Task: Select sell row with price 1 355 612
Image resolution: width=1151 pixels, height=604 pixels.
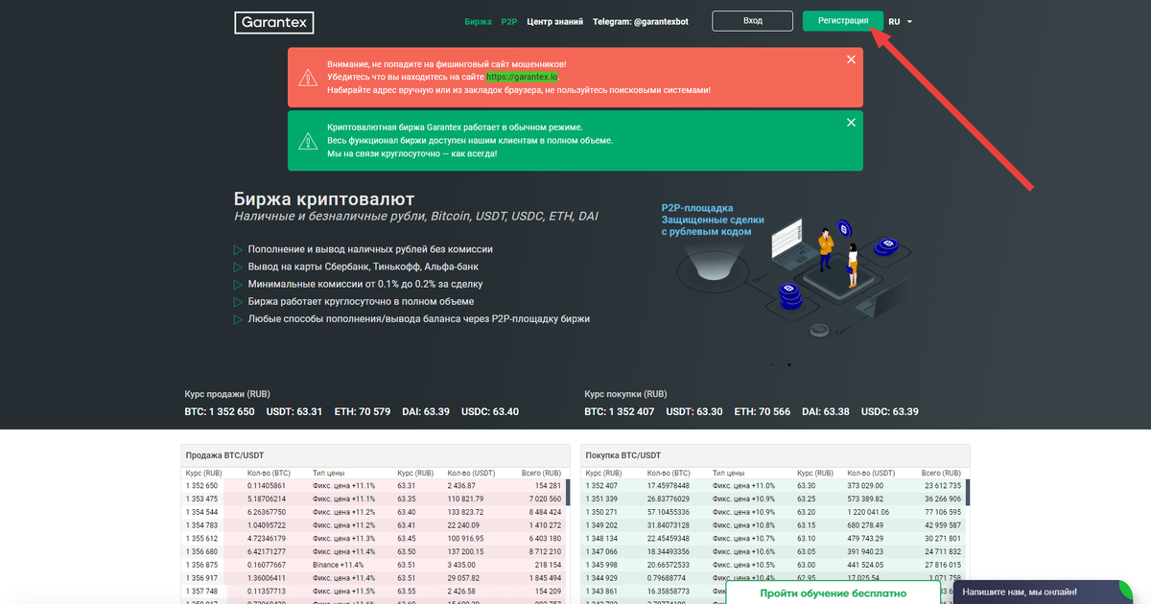Action: tap(374, 539)
